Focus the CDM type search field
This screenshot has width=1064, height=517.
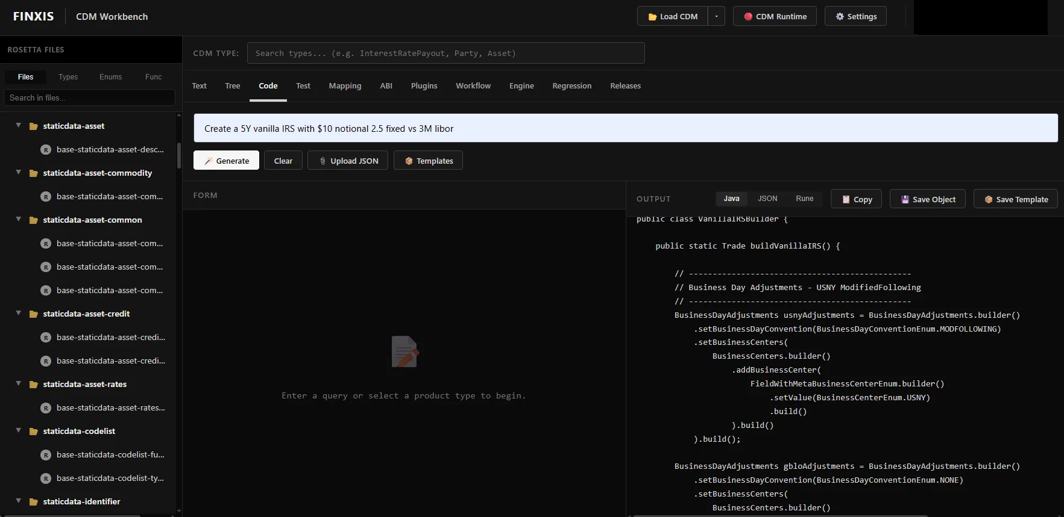[x=446, y=53]
